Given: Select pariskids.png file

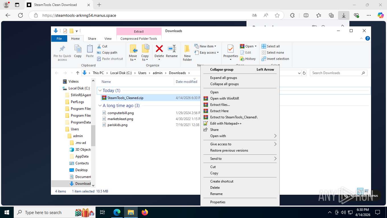Looking at the screenshot, I should click(x=117, y=125).
